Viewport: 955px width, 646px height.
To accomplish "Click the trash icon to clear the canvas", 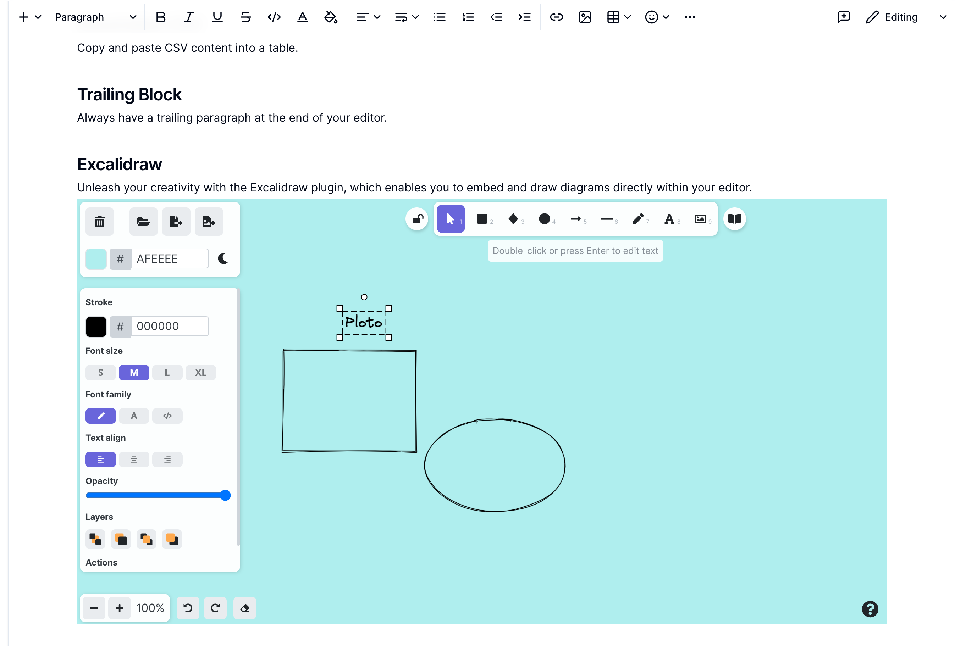I will (x=99, y=222).
